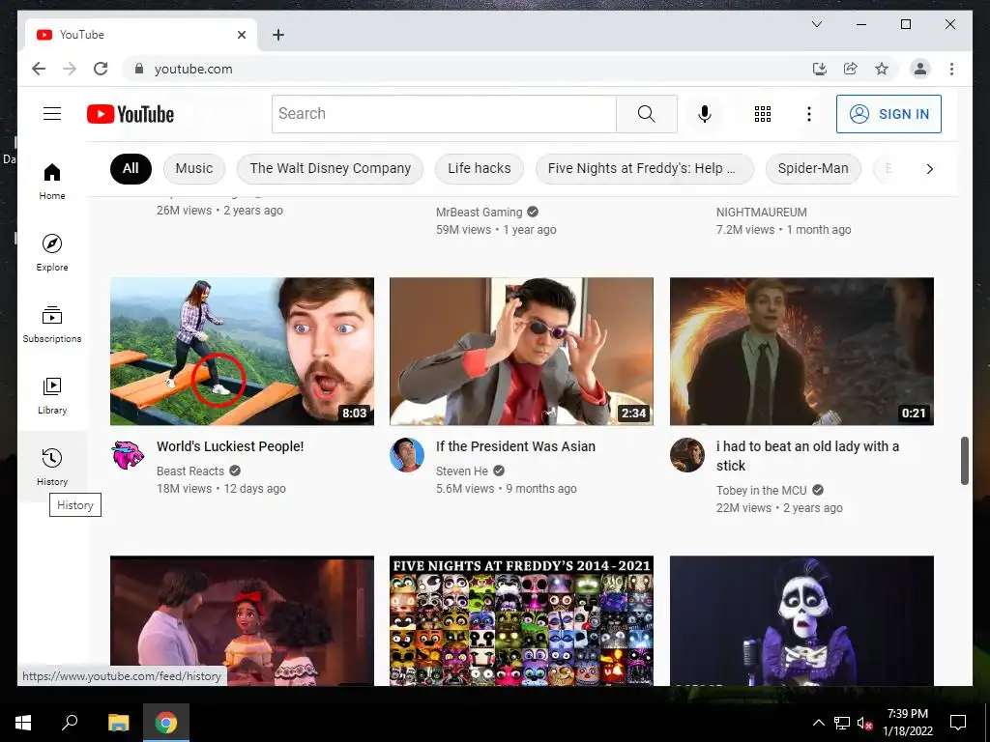Viewport: 990px width, 742px height.
Task: Open Subscriptions in the sidebar
Action: point(52,325)
